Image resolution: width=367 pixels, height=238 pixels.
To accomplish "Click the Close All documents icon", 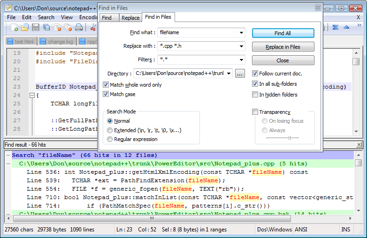I will tap(68, 28).
